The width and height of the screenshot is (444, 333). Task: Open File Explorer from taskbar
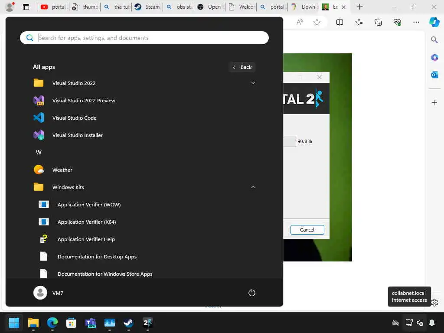(33, 323)
